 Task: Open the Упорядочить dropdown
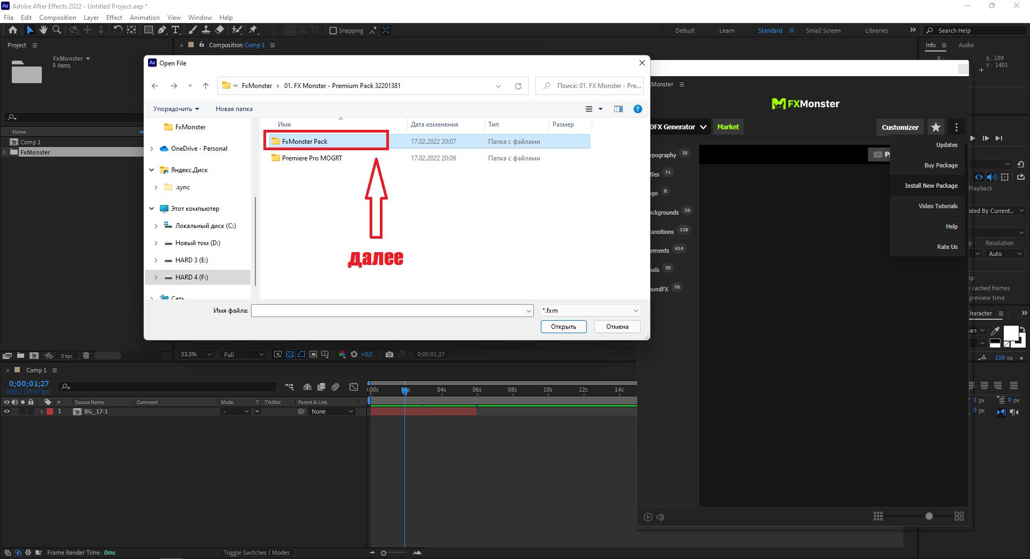tap(176, 109)
